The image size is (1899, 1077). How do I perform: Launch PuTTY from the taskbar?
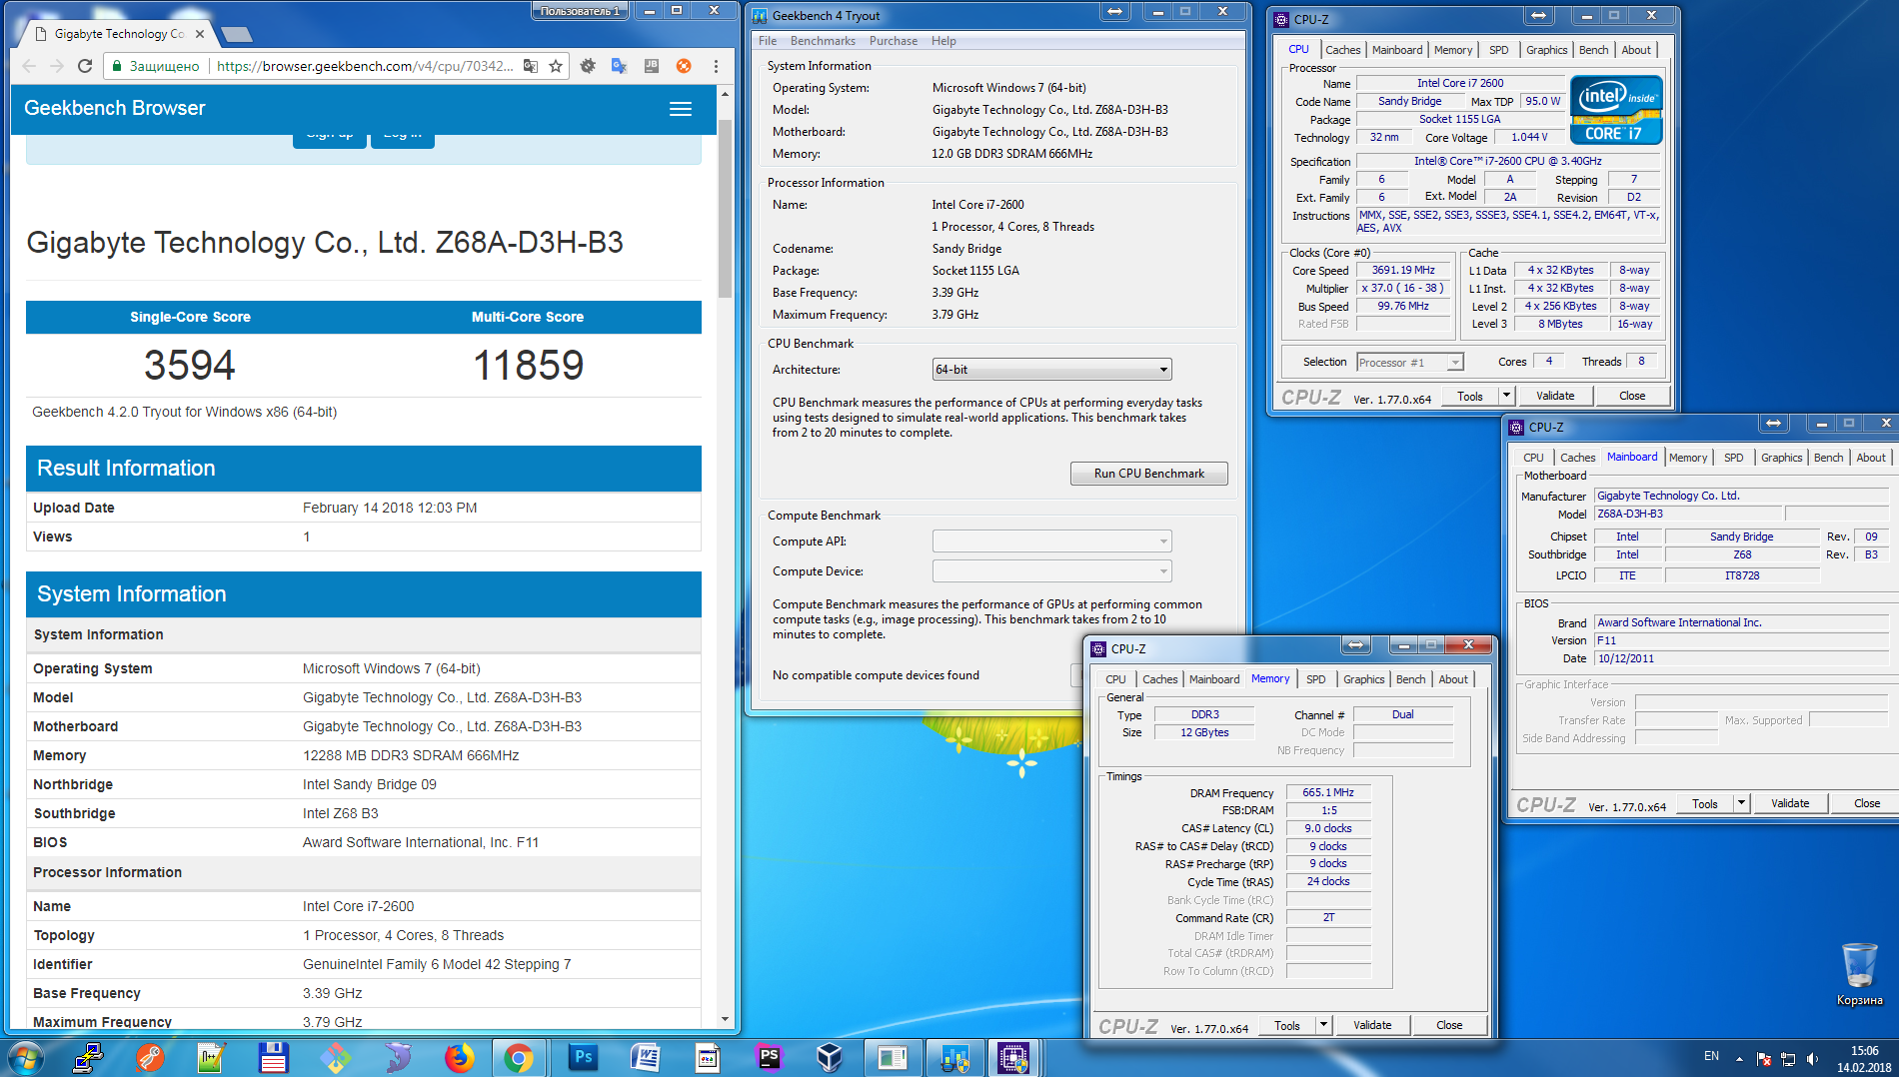(89, 1058)
